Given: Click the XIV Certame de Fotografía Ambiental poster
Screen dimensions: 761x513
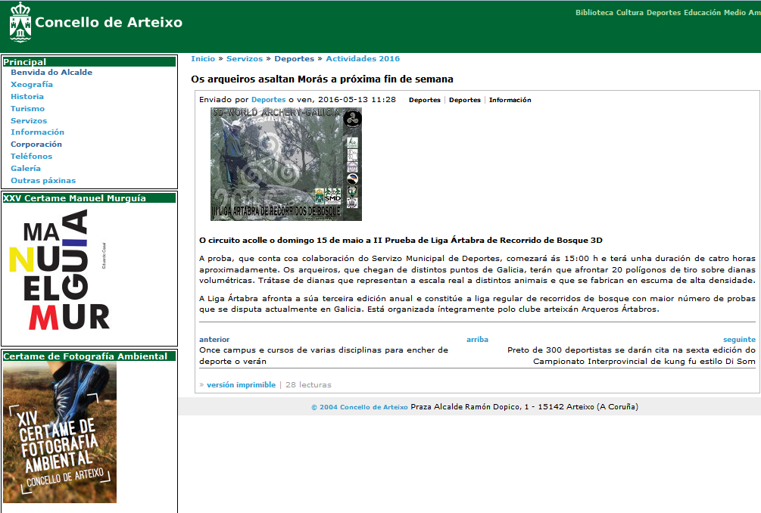Looking at the screenshot, I should [59, 433].
